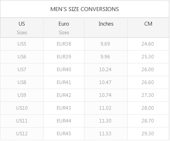This screenshot has width=170, height=141.
Task: Select the US10 size cell
Action: click(x=22, y=108)
